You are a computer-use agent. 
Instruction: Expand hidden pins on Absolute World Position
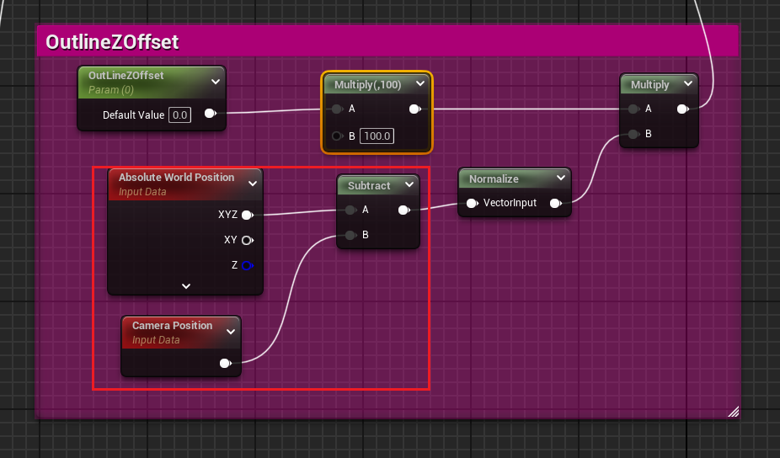(186, 285)
